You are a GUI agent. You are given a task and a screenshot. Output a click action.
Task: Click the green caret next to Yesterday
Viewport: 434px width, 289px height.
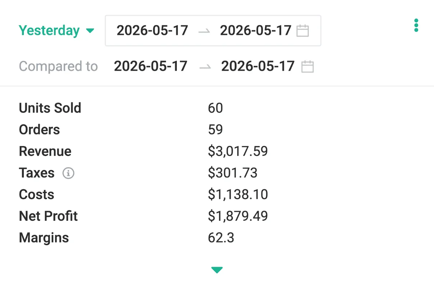pos(90,31)
